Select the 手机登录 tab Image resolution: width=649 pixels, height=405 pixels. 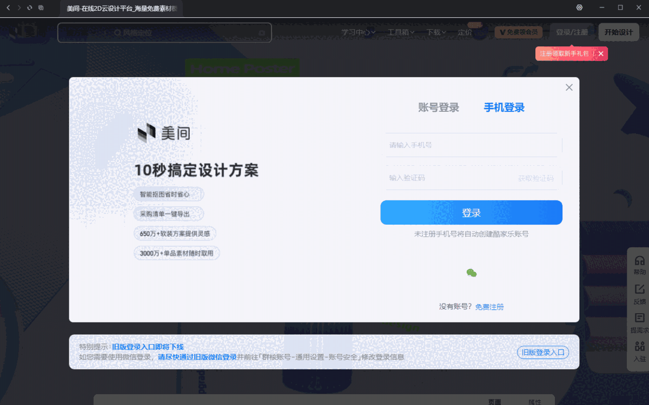pos(504,107)
